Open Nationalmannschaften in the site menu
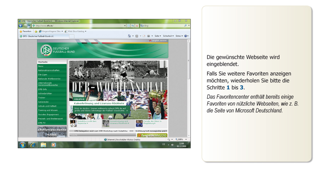The image size is (318, 169). point(49,70)
